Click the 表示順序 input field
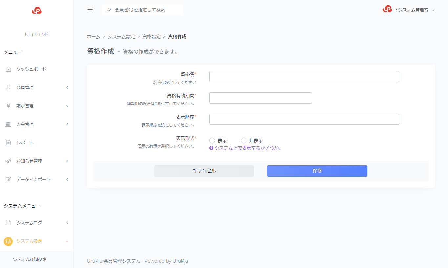The image size is (448, 268). pos(304,119)
